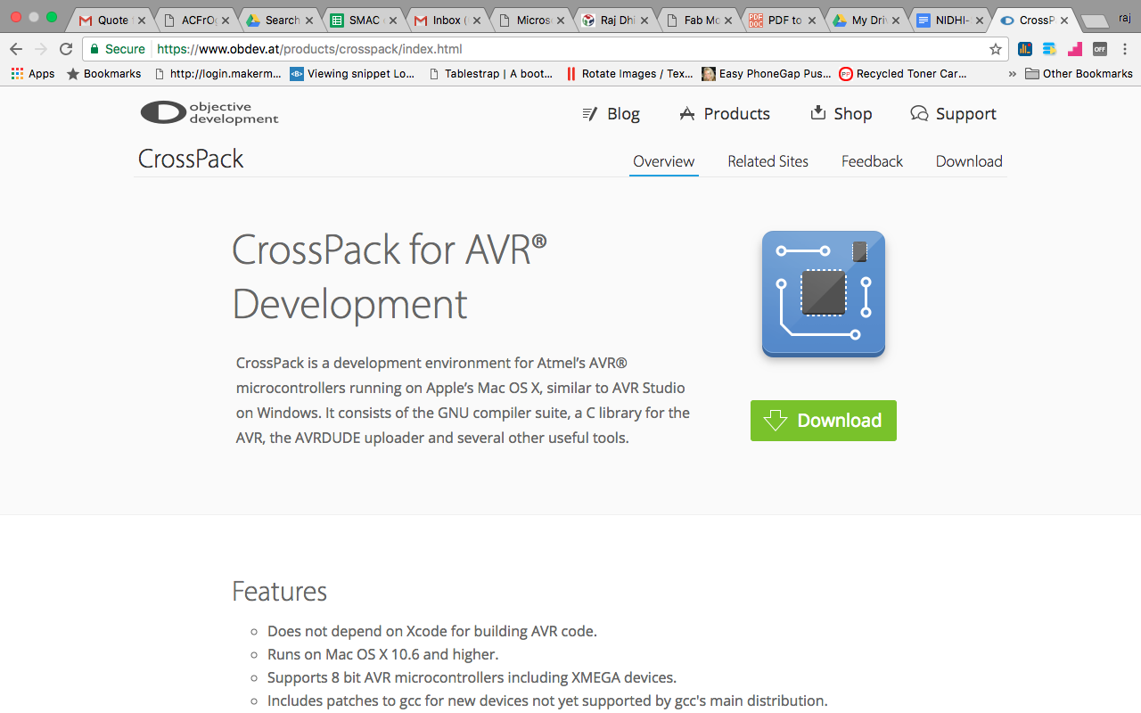
Task: Click the browser back arrow
Action: click(16, 49)
